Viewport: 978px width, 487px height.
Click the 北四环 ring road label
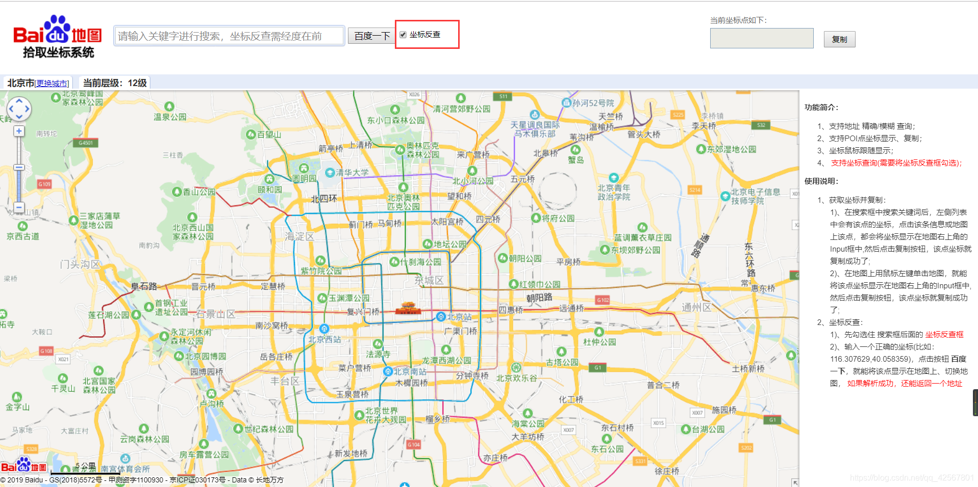(x=324, y=199)
